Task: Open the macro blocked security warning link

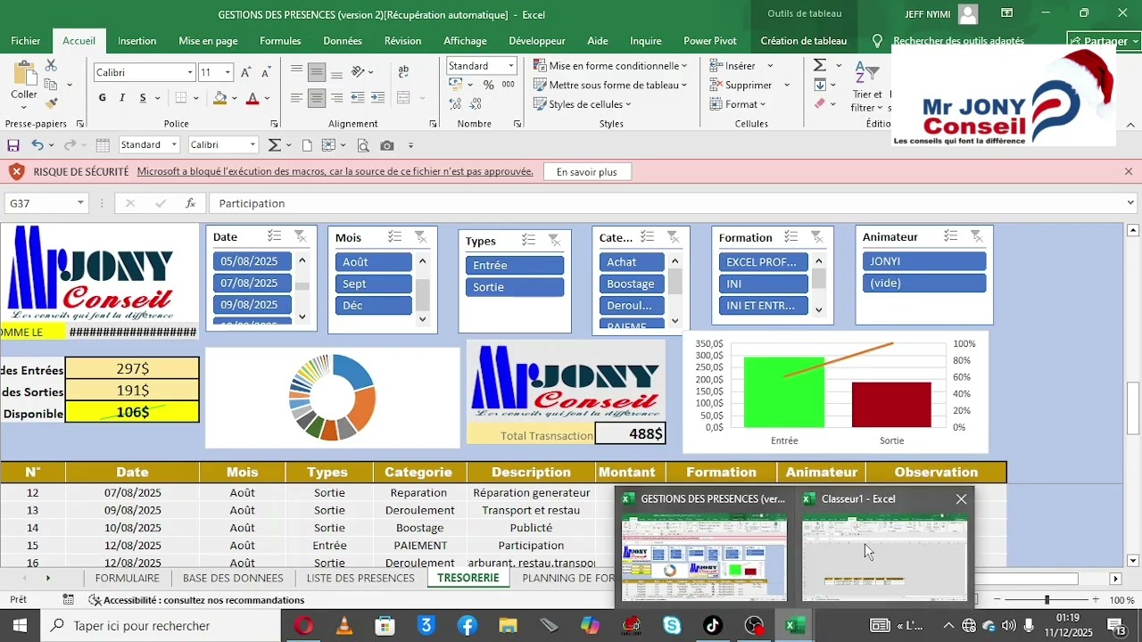Action: pyautogui.click(x=335, y=172)
